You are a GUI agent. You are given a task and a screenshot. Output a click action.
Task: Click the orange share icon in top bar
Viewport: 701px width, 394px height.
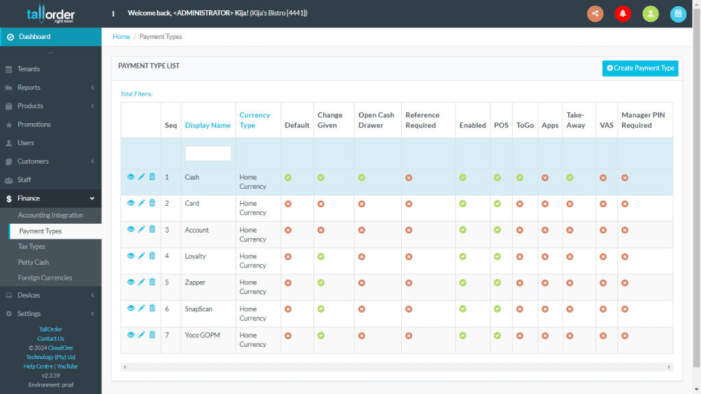[x=594, y=14]
